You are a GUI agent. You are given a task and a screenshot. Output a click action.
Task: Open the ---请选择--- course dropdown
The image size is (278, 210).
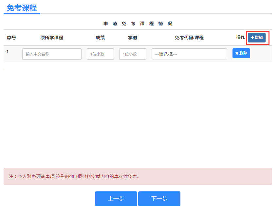pyautogui.click(x=189, y=54)
